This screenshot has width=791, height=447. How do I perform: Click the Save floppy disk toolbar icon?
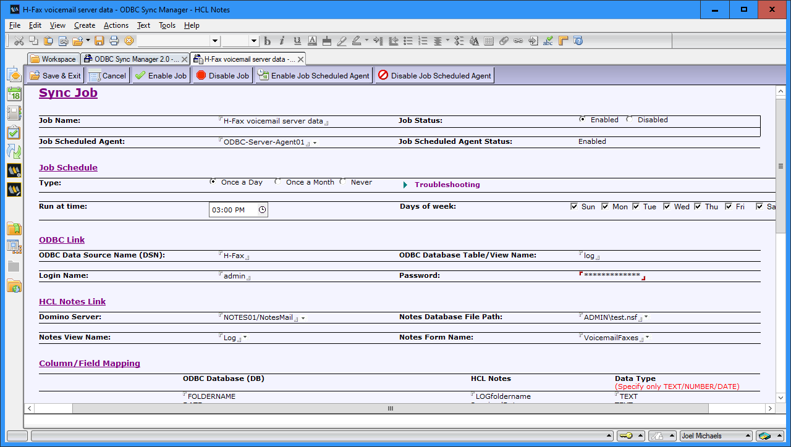(x=99, y=41)
